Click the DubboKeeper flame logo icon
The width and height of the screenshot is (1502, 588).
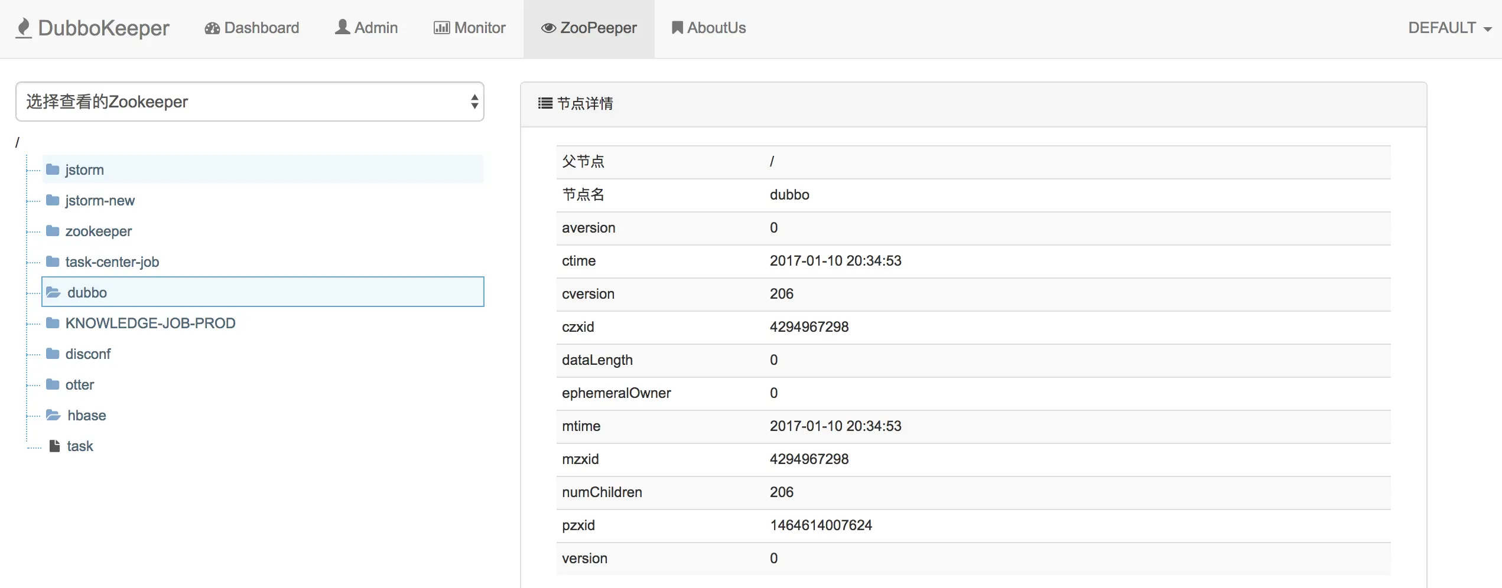point(24,28)
